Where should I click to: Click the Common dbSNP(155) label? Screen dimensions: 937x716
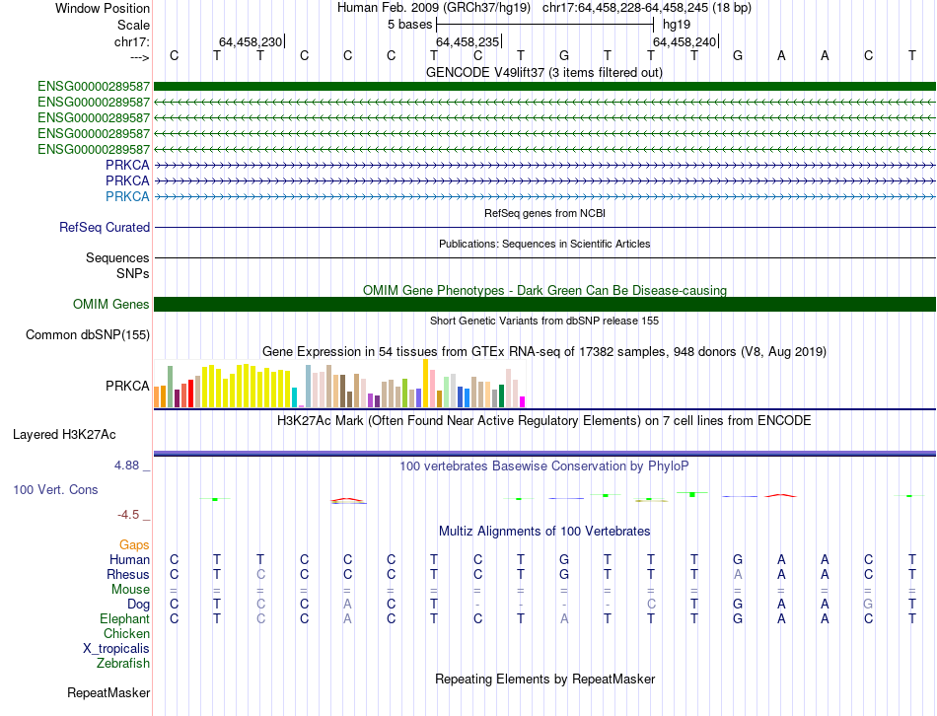[87, 334]
